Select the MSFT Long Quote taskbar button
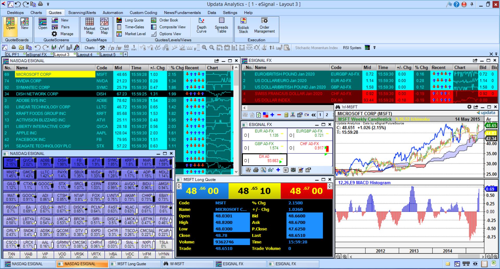 [135, 264]
